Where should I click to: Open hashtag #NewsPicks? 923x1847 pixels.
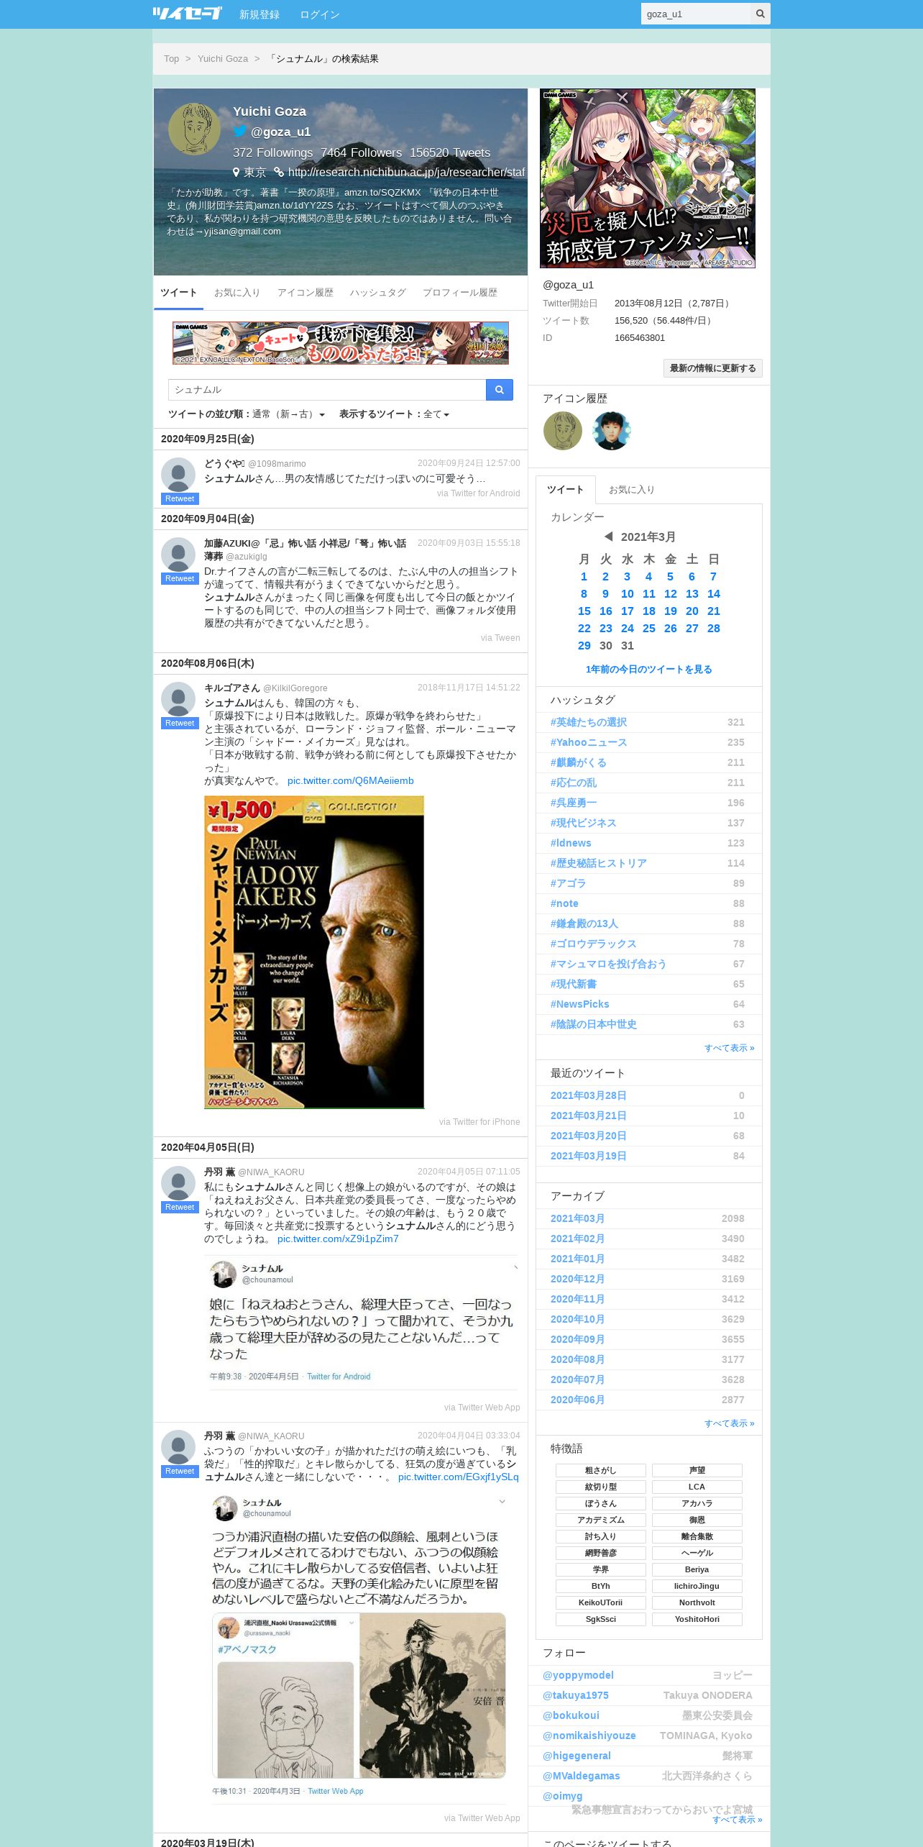click(x=580, y=1004)
